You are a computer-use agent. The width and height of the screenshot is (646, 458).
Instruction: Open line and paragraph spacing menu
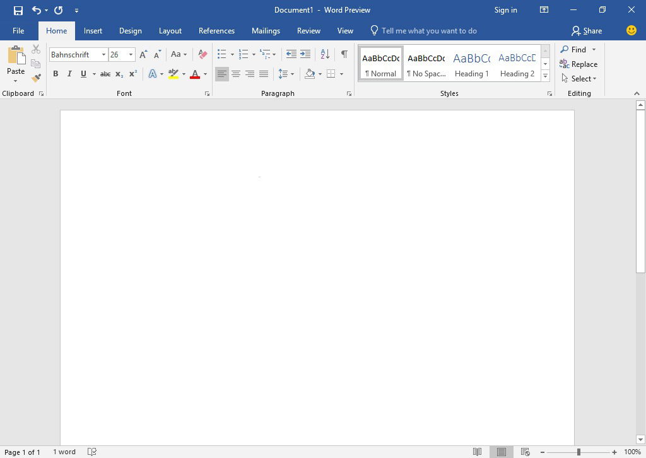point(286,74)
